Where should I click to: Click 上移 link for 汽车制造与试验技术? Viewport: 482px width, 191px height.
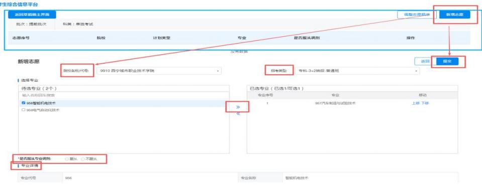coord(416,103)
